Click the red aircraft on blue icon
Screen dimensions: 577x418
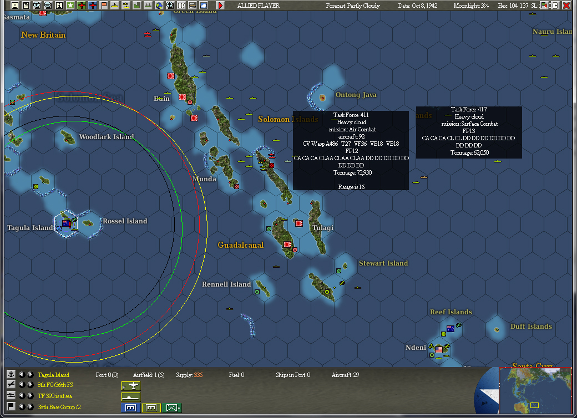point(93,6)
